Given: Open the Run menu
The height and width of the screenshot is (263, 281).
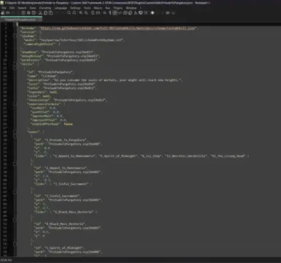Looking at the screenshot, I should point(108,8).
